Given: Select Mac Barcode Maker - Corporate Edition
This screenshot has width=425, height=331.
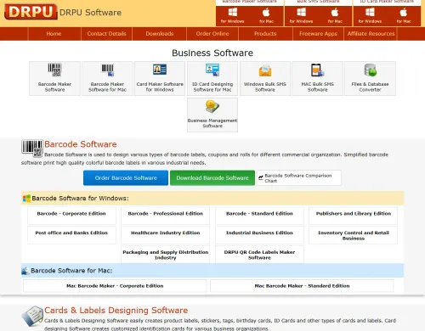Looking at the screenshot, I should (115, 286).
